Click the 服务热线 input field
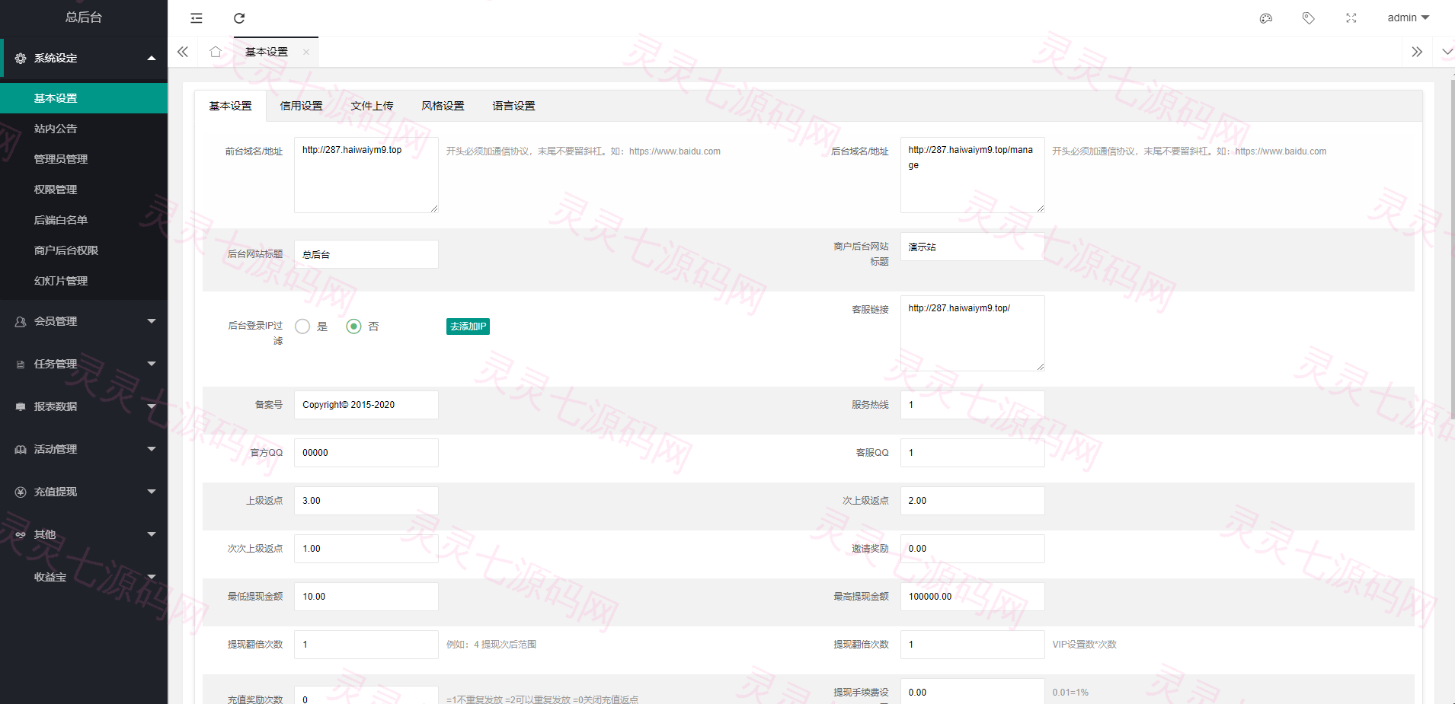Screen dimensions: 1455x704 [x=973, y=405]
